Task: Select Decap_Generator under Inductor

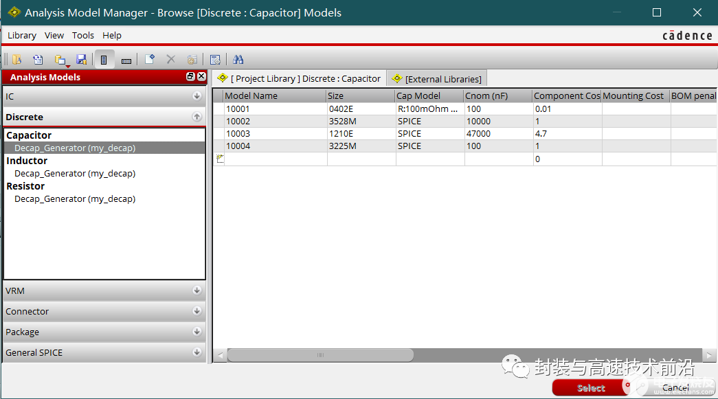Action: click(75, 174)
